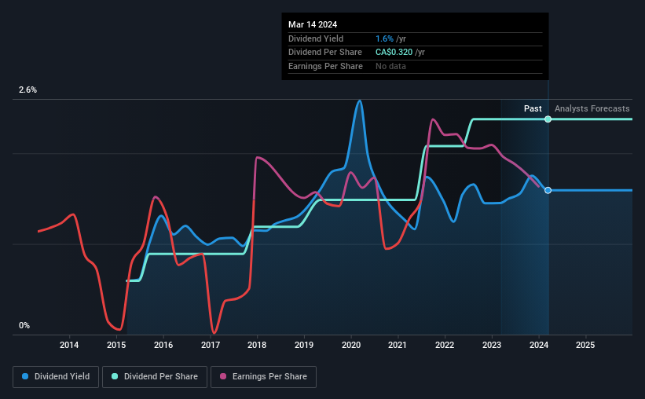Click the teal data point marker on Dividend Per Share line

[x=548, y=119]
